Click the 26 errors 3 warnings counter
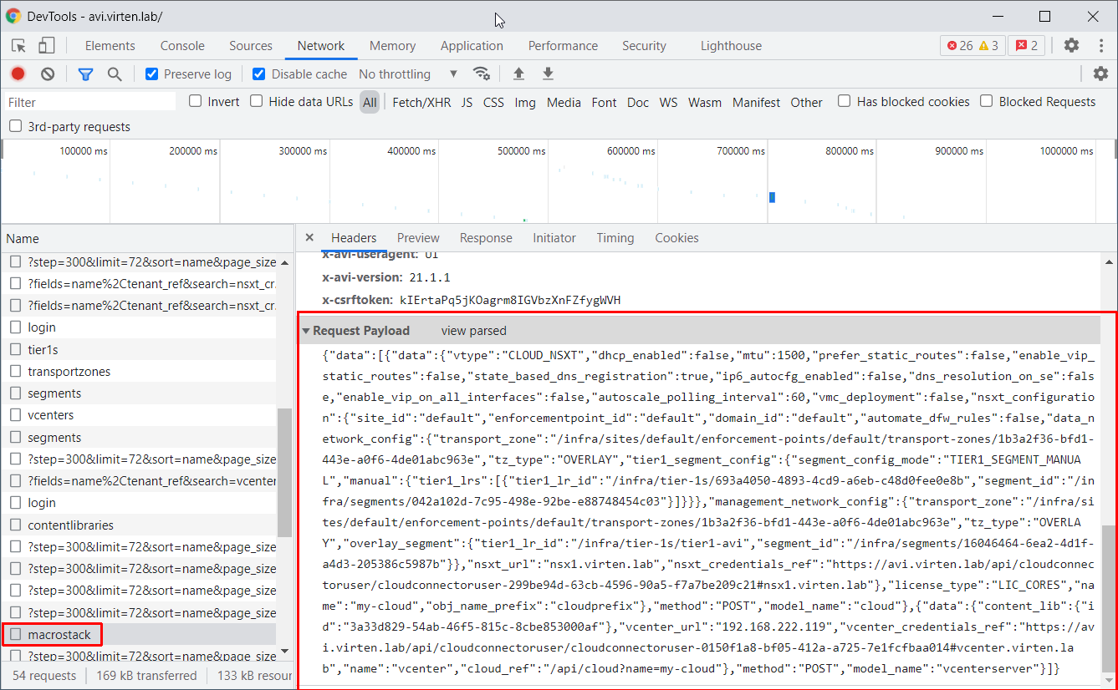Screen dimensions: 1118x690 972,46
